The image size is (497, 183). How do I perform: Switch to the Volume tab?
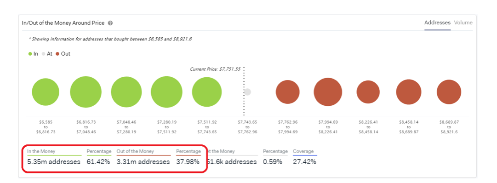pyautogui.click(x=463, y=23)
